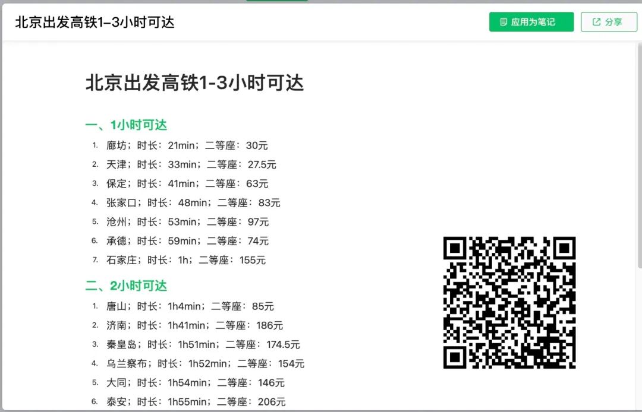Viewport: 642px width, 412px height.
Task: Select the 沧州 53min row
Action: (180, 221)
